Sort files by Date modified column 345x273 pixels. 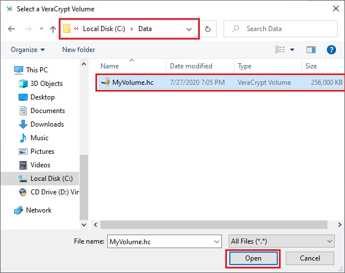pos(191,66)
